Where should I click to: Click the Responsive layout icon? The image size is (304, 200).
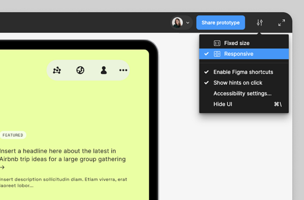click(x=217, y=54)
